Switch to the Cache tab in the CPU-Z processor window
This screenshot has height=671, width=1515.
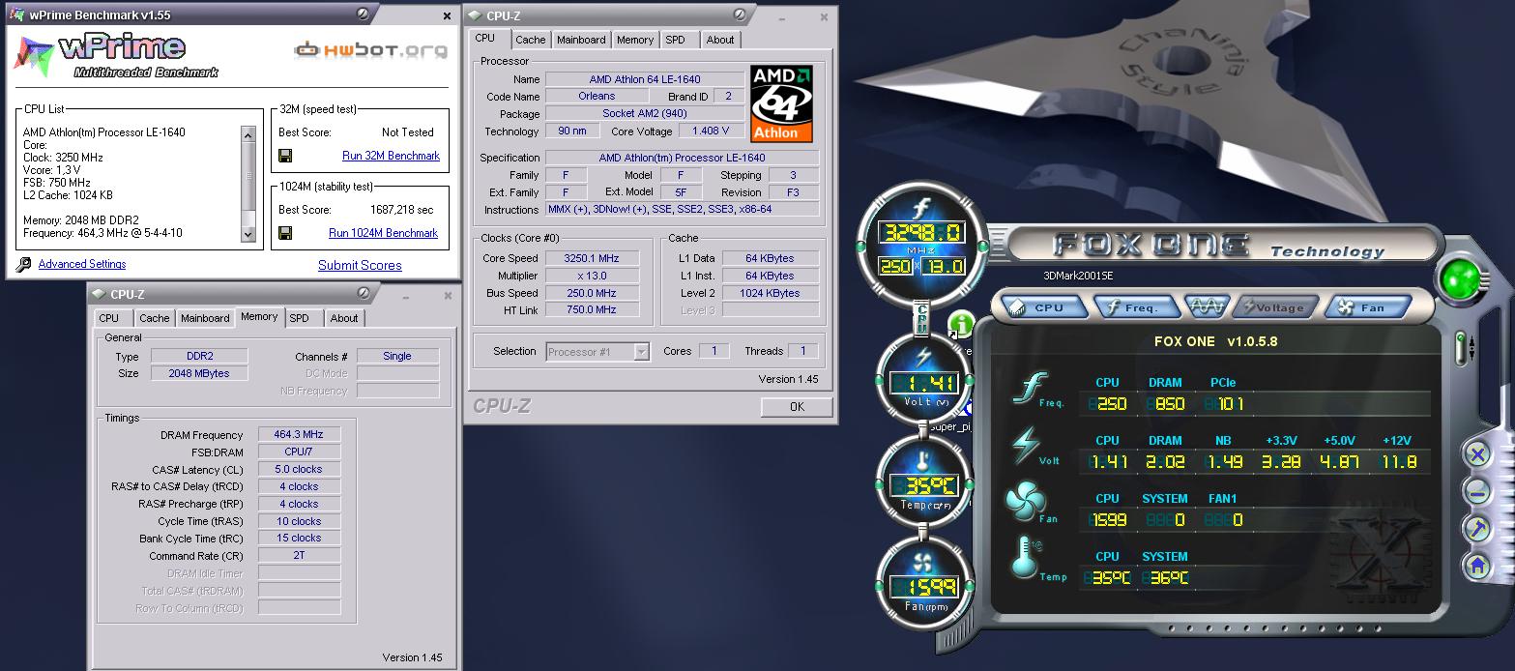[530, 40]
